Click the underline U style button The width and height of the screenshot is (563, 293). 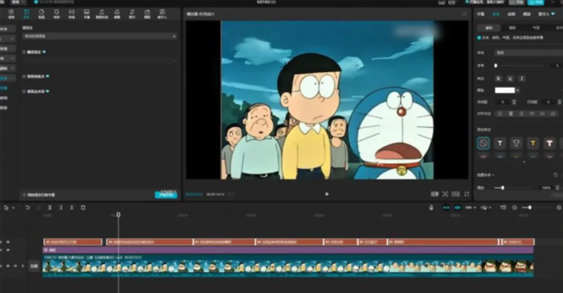[x=510, y=78]
